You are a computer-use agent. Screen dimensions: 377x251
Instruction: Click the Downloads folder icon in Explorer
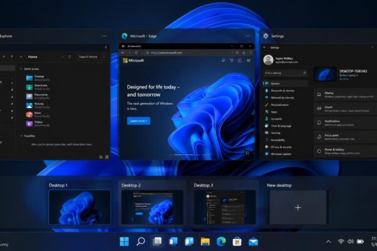tap(30, 87)
